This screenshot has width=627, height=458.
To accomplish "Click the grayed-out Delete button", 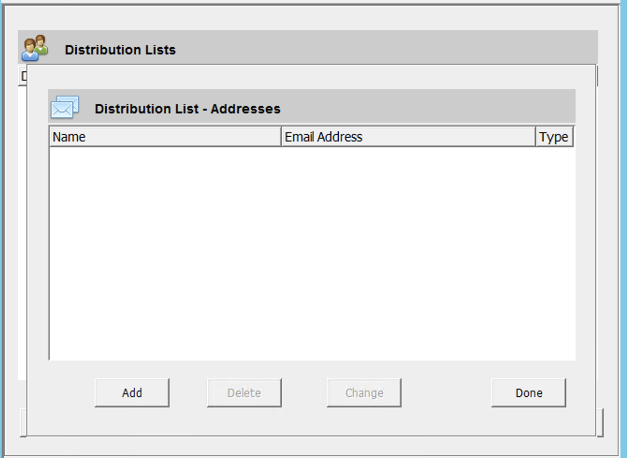I will point(244,392).
